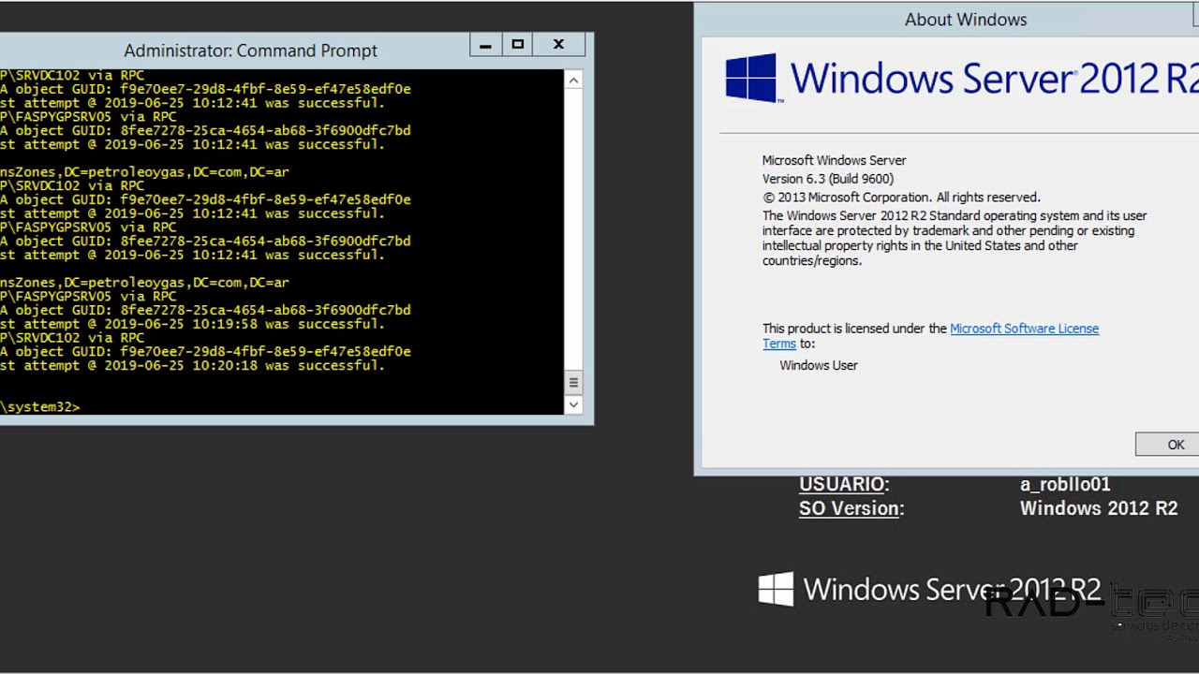Screen dimensions: 1199x674
Task: Click the Command Prompt scrollbar up arrow
Action: point(573,81)
